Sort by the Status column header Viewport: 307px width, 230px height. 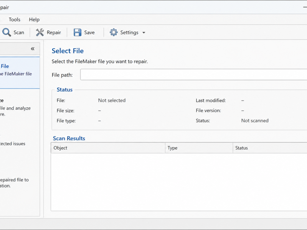[x=270, y=148]
